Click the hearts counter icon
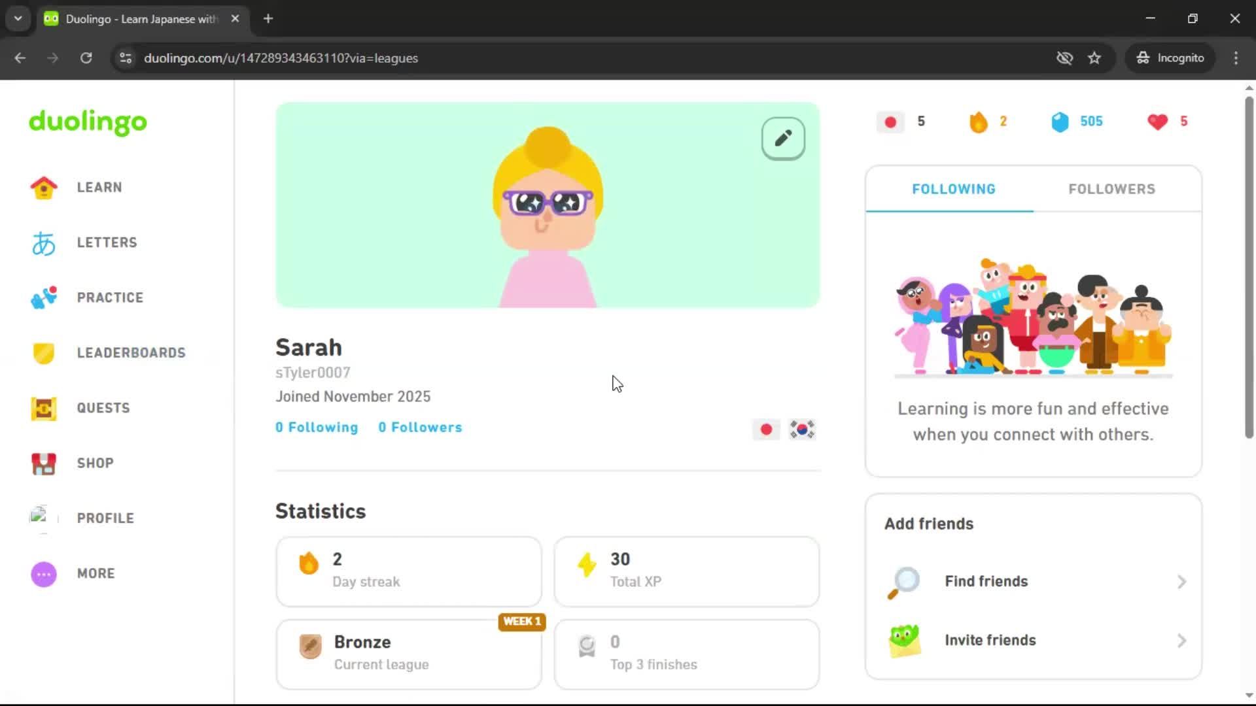 click(x=1157, y=122)
